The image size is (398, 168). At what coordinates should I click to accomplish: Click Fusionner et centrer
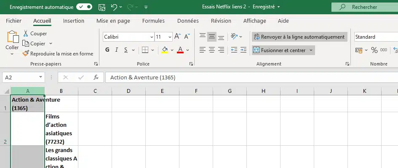pos(280,50)
